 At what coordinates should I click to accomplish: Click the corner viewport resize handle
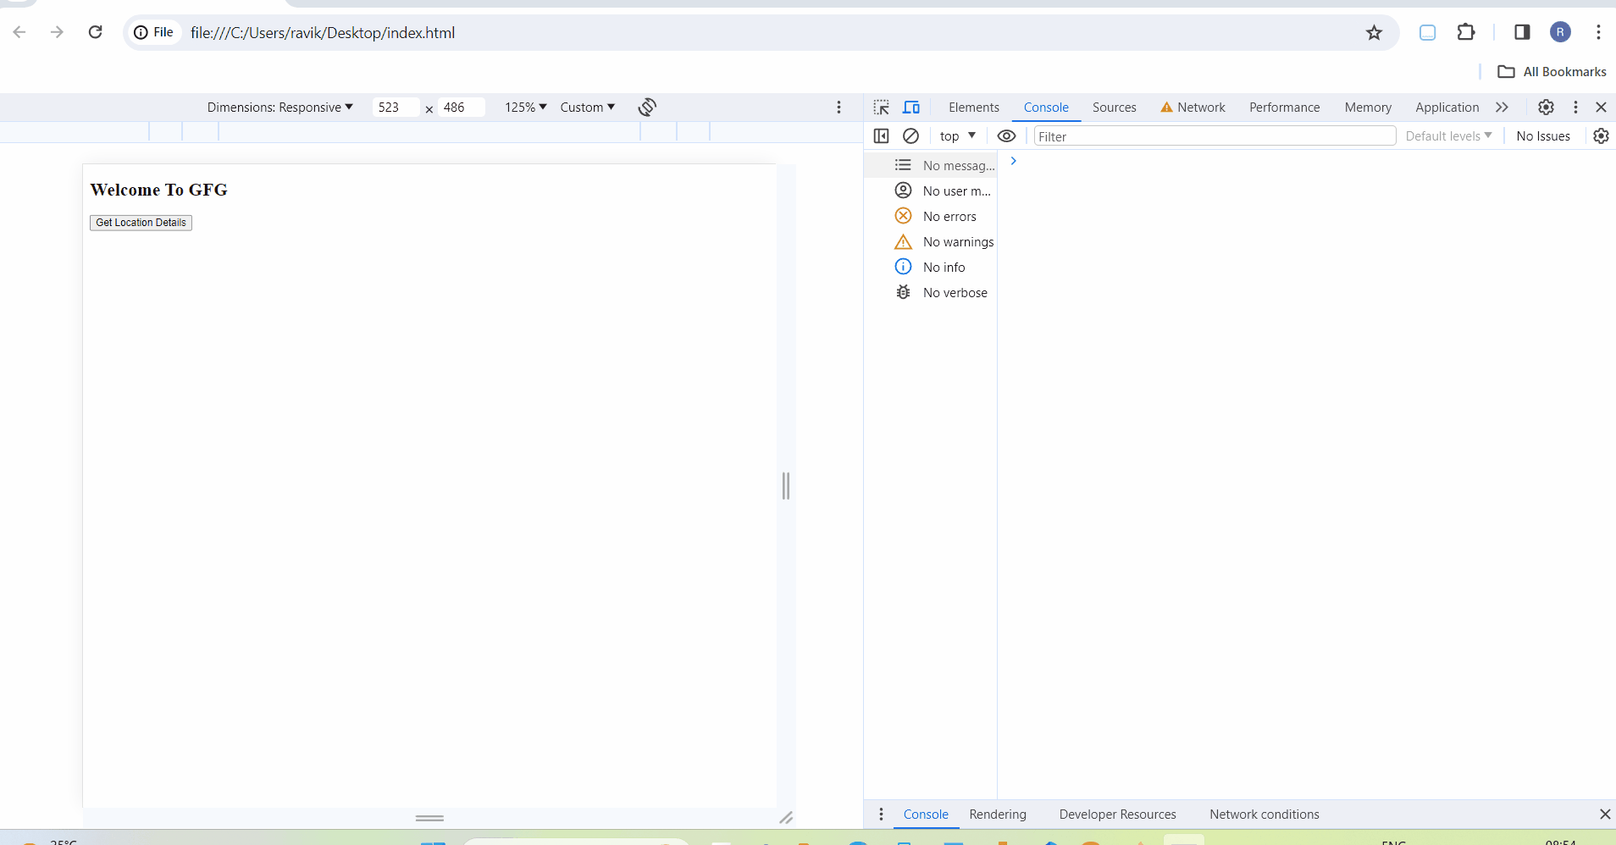point(786,818)
